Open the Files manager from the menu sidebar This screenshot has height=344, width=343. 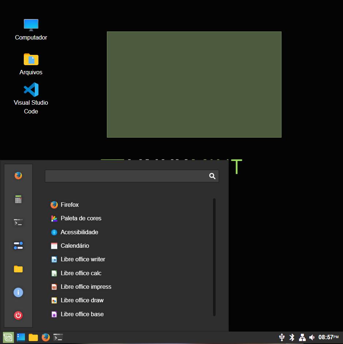tap(18, 269)
